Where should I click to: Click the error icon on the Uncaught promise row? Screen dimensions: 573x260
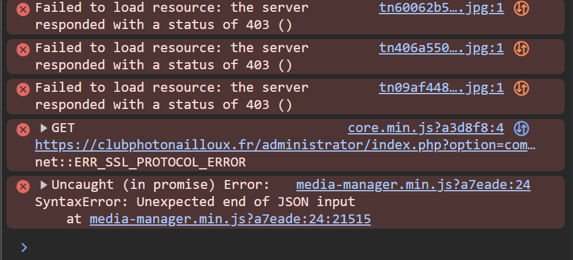click(x=23, y=186)
